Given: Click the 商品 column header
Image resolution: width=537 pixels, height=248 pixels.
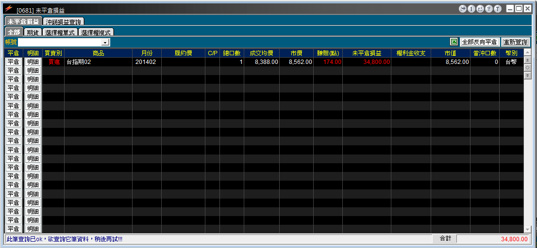Looking at the screenshot, I should 98,53.
